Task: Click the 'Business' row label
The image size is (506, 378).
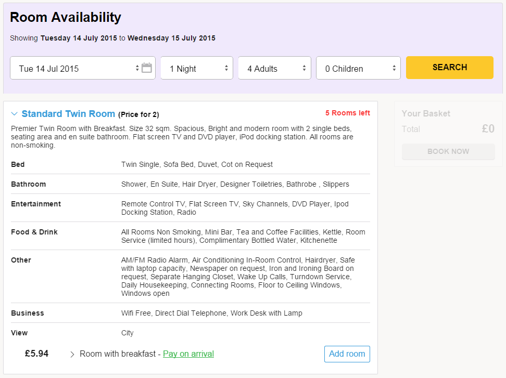Action: (x=28, y=313)
